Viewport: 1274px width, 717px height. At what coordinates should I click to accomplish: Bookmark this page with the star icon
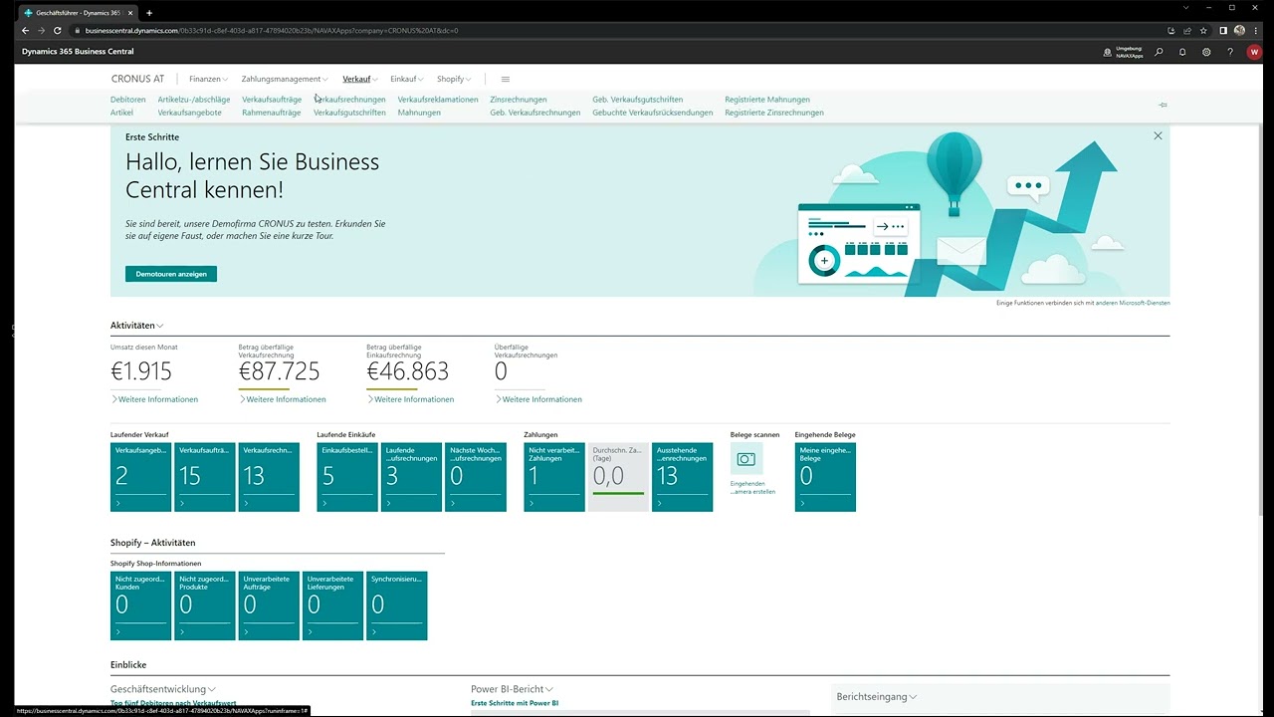pyautogui.click(x=1203, y=31)
